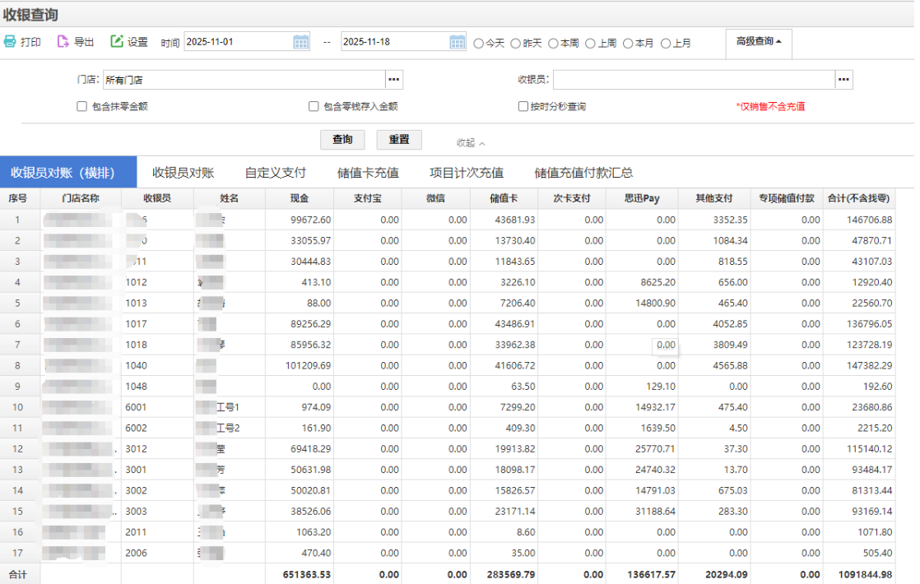Viewport: 920px width, 584px height.
Task: Tick the 包含零钱存入金额 checkbox
Action: pyautogui.click(x=314, y=106)
